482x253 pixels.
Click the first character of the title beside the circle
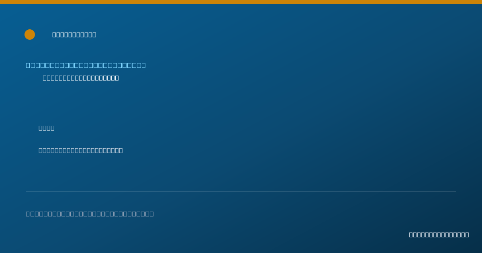pyautogui.click(x=54, y=35)
